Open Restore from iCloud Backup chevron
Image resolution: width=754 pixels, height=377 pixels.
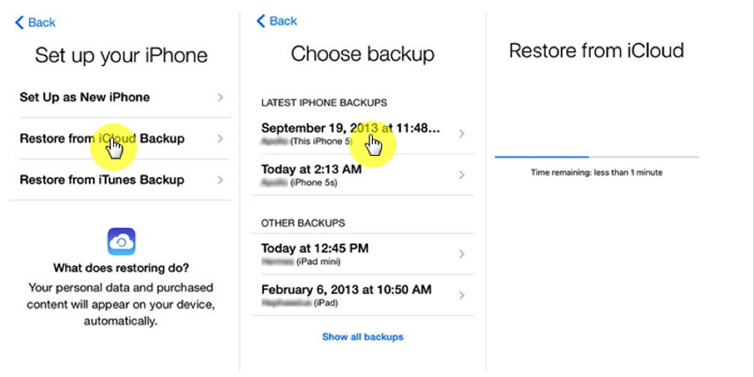pyautogui.click(x=220, y=139)
